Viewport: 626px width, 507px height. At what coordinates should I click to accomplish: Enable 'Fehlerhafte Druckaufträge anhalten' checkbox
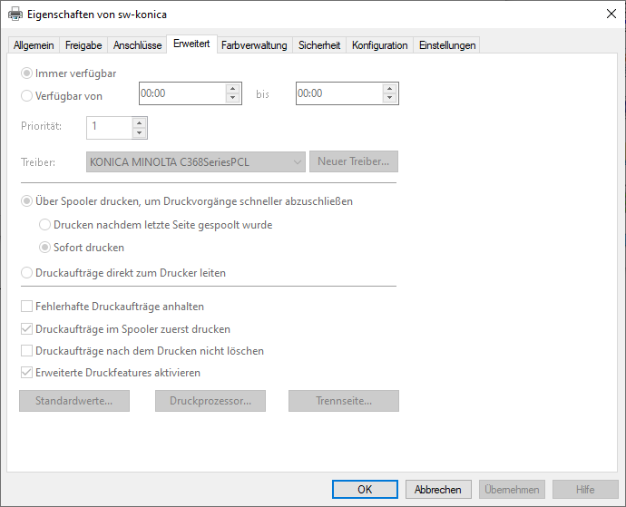tap(26, 307)
